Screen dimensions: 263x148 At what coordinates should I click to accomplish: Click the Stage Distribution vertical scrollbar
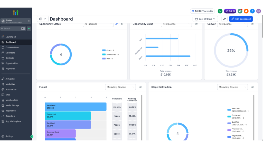pyautogui.click(x=253, y=117)
